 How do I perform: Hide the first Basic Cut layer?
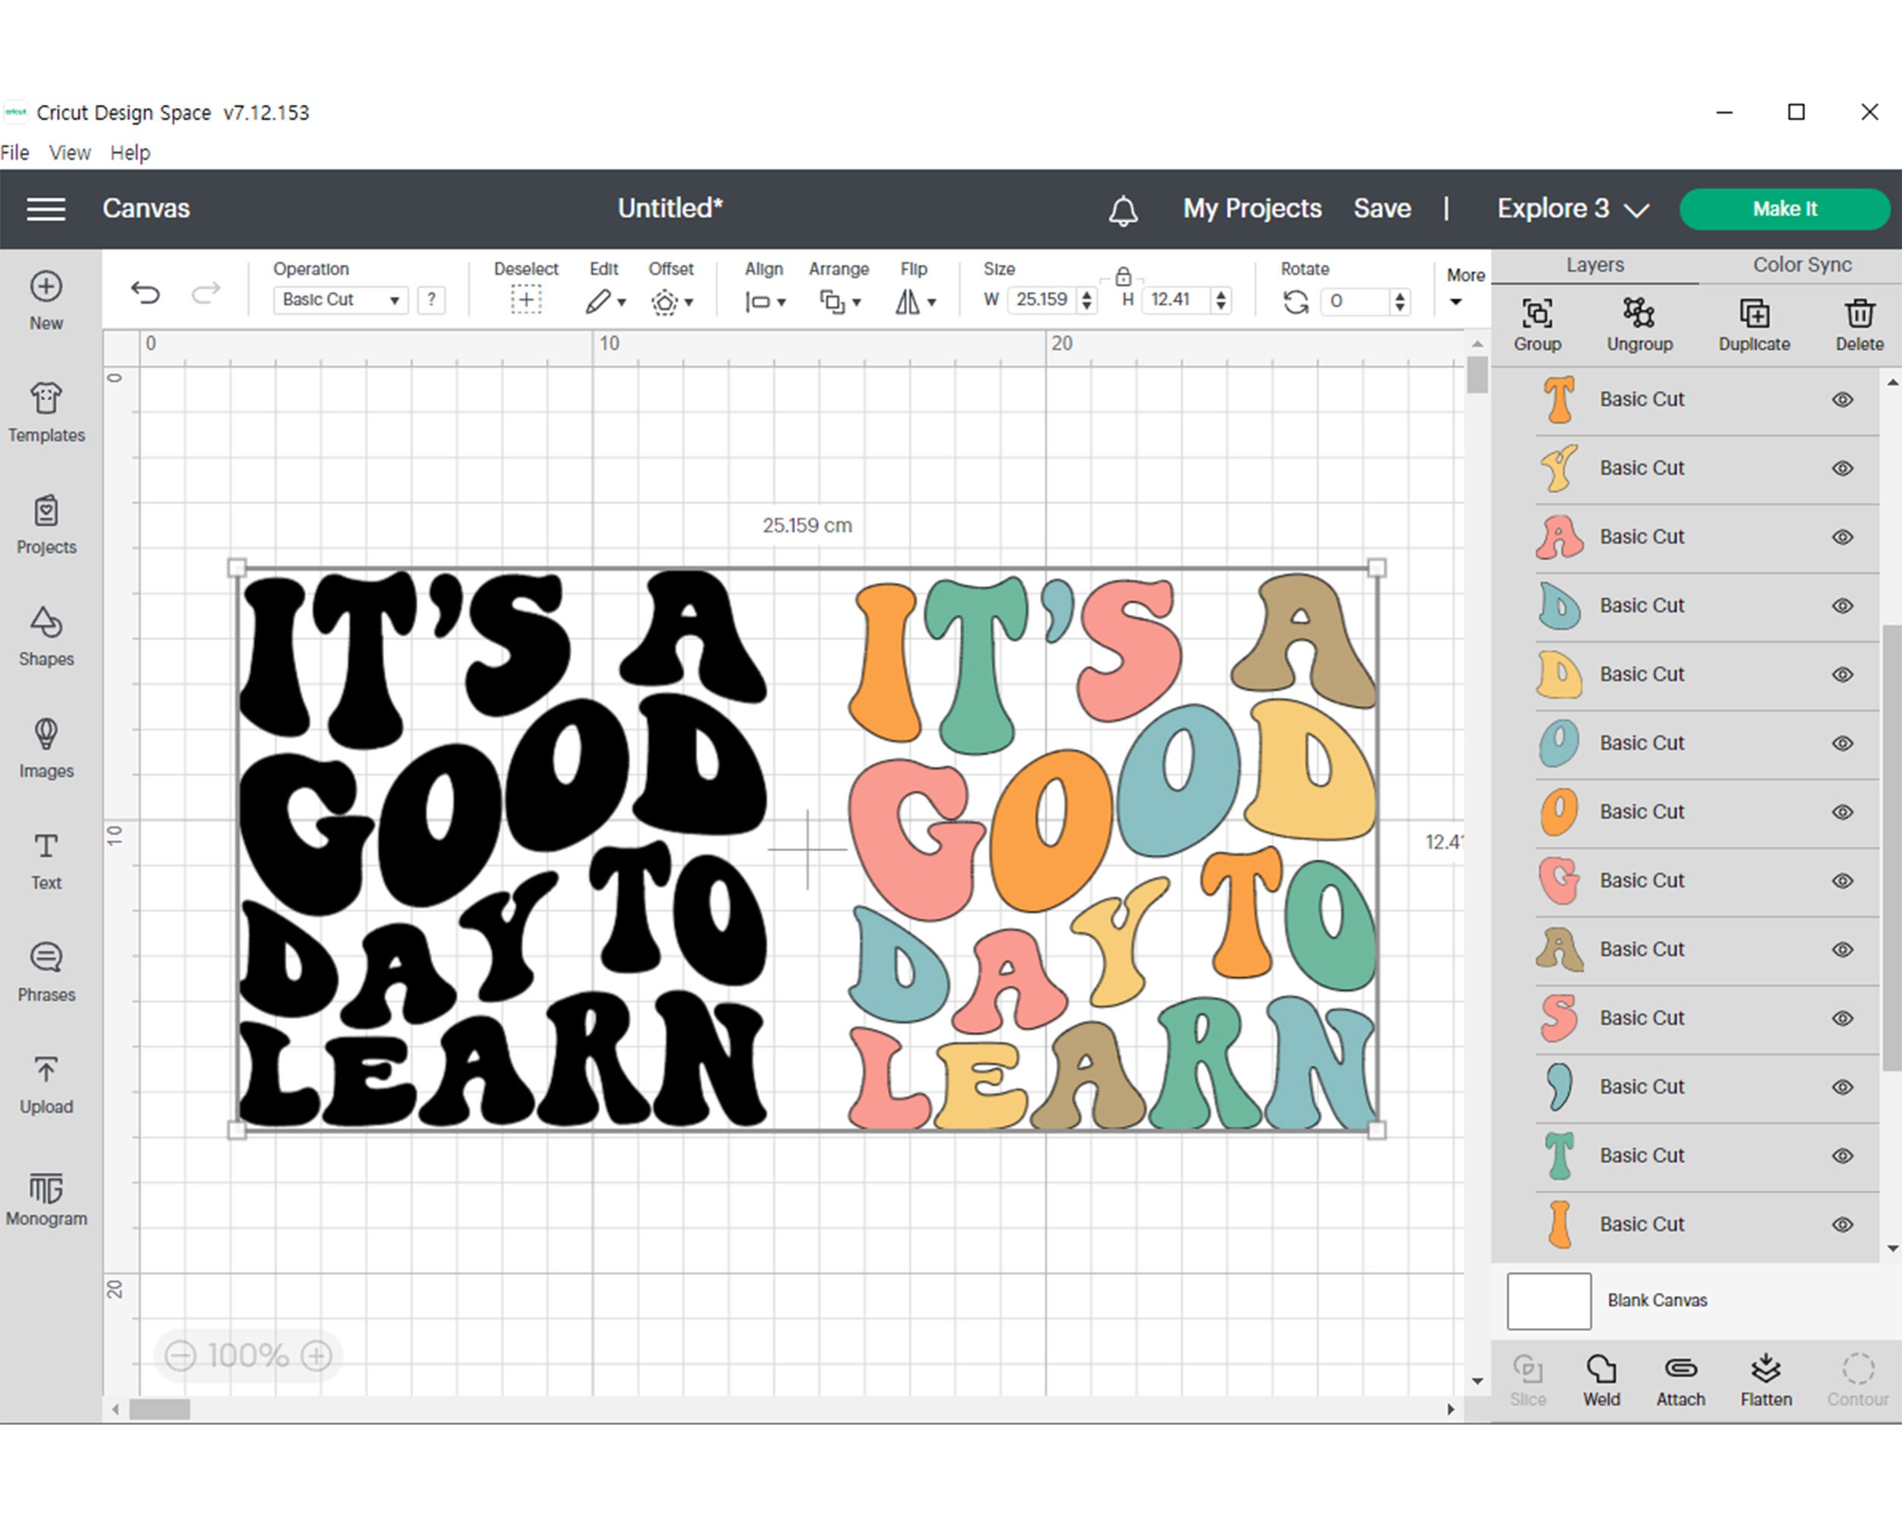1843,399
